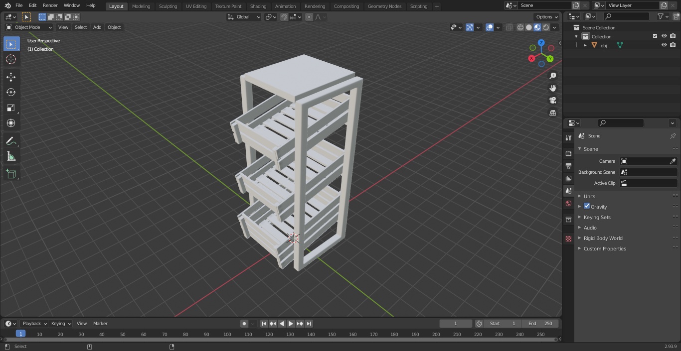Disable obj in renders camera icon
The height and width of the screenshot is (351, 681).
tap(673, 45)
